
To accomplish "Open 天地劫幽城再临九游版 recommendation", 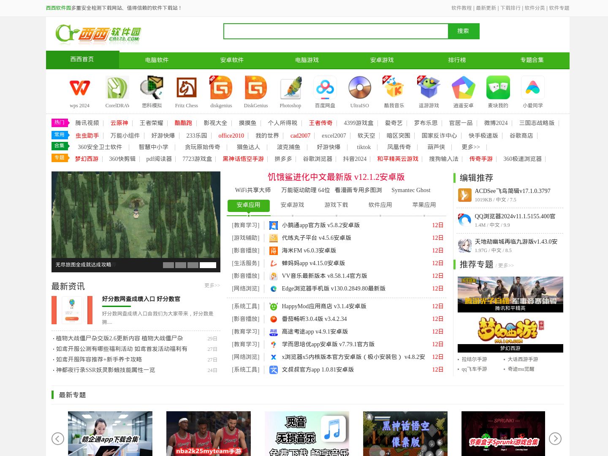I will [516, 242].
